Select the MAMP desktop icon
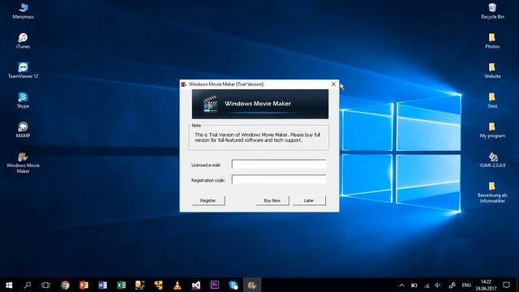The image size is (519, 292). tap(23, 130)
